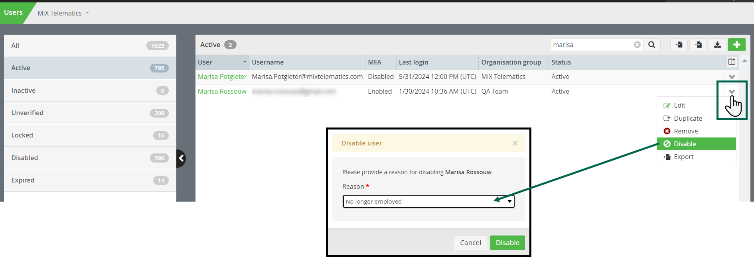Collapse the left sidebar panel arrow
This screenshot has height=257, width=754.
(x=181, y=158)
